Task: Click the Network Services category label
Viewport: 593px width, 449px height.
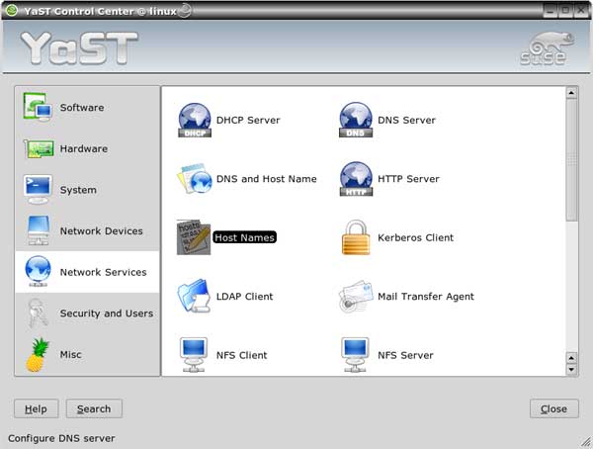Action: point(103,272)
